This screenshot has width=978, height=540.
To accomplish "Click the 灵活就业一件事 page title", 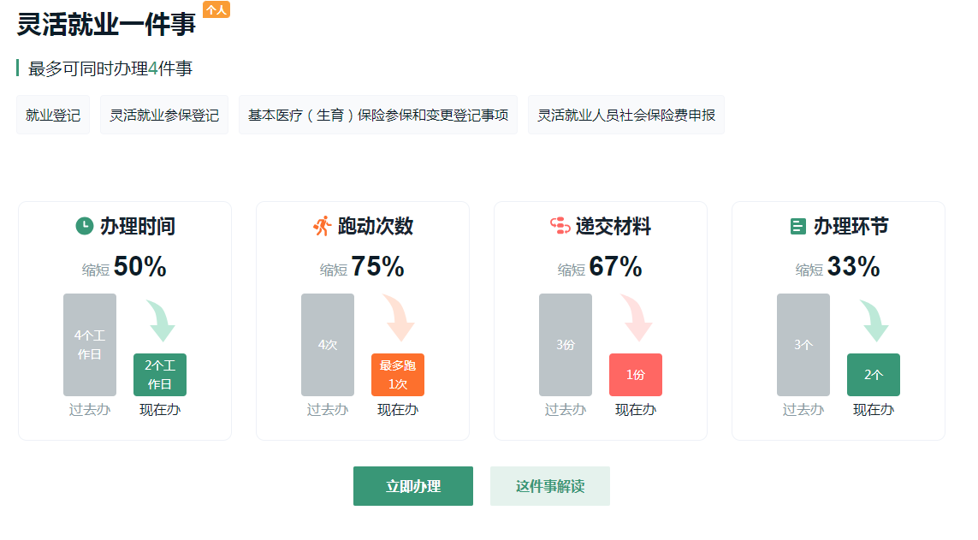I will click(x=106, y=24).
